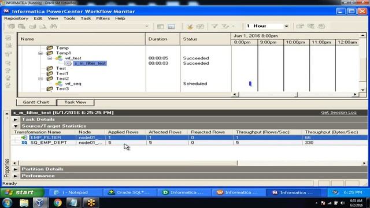Click the toolbar icon right of yellow icon
The width and height of the screenshot is (370, 208).
coord(200,27)
